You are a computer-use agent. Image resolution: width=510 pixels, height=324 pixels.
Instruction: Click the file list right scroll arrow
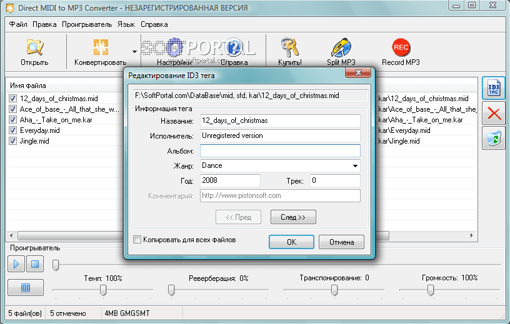pyautogui.click(x=472, y=235)
